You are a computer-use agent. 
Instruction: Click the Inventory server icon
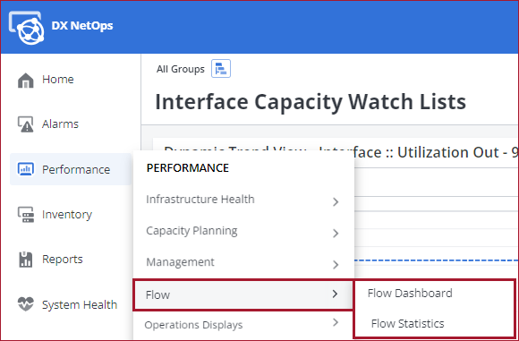[25, 215]
